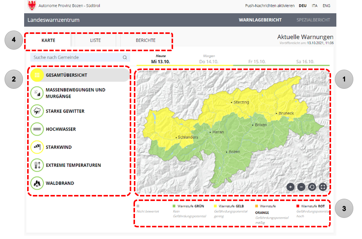The height and width of the screenshot is (239, 362).
Task: Open the Spezialbericht page
Action: [x=313, y=20]
